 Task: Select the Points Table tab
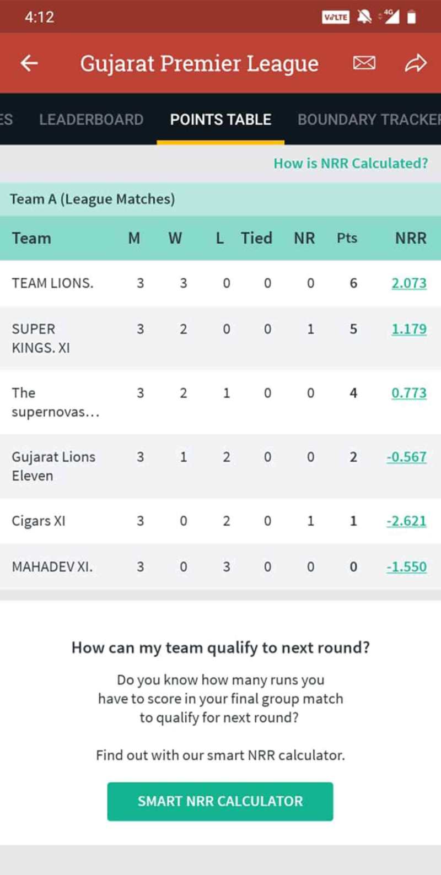click(220, 120)
